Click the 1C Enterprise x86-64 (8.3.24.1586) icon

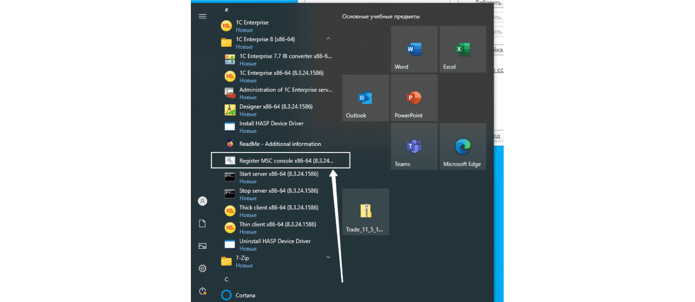pos(230,76)
